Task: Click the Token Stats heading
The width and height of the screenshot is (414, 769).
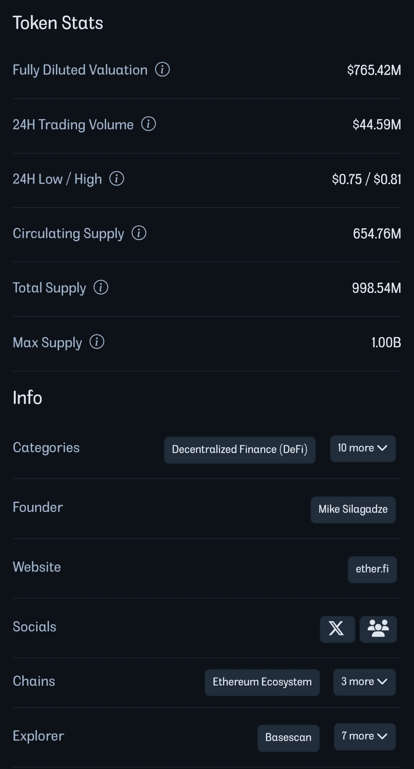Action: [58, 23]
